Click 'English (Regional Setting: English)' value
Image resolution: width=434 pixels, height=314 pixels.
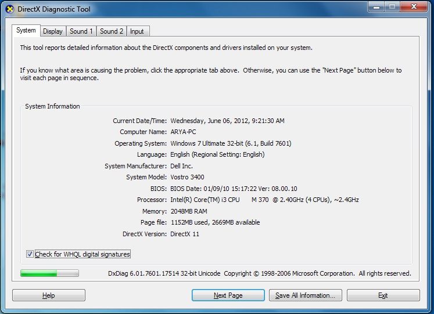pos(217,154)
